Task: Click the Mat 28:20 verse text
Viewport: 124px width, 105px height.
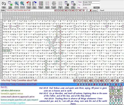Action: click(x=73, y=101)
